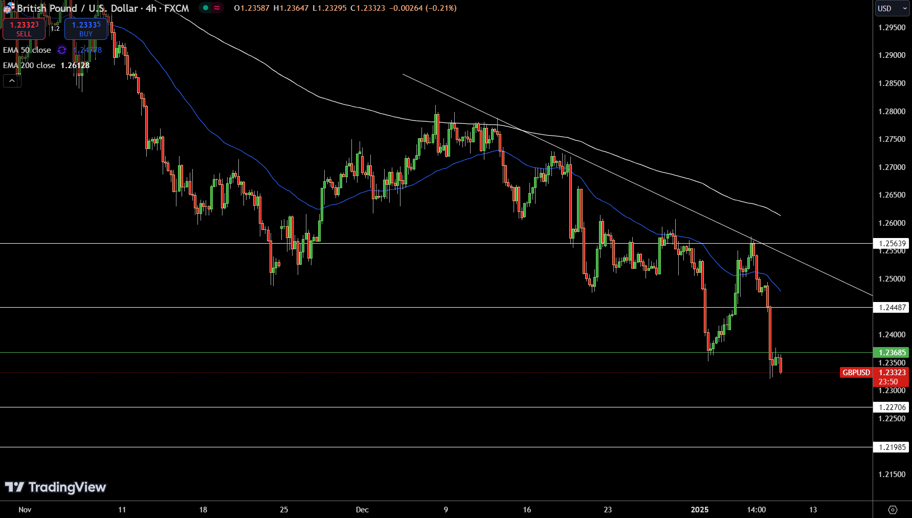Click the green market open status dot
Screen dimensions: 912x518
click(206, 8)
